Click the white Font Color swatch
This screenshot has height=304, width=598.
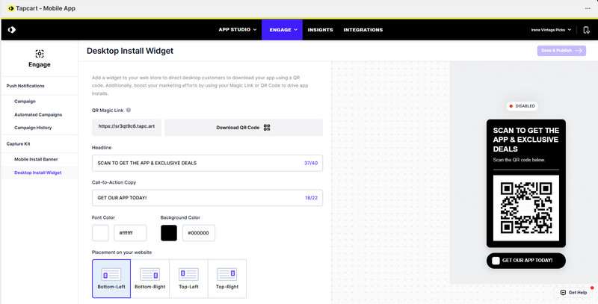click(100, 233)
